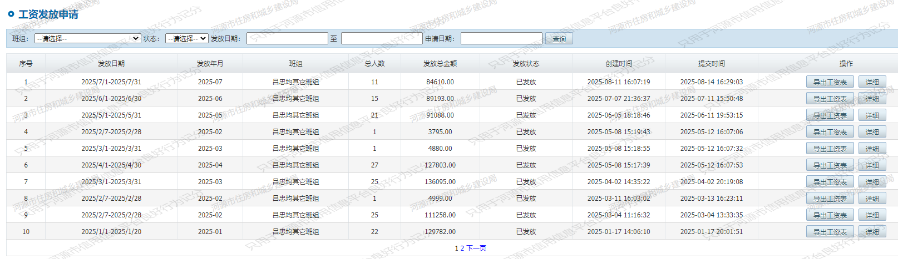Go to page 2 of results
This screenshot has height=259, width=898.
pyautogui.click(x=462, y=248)
